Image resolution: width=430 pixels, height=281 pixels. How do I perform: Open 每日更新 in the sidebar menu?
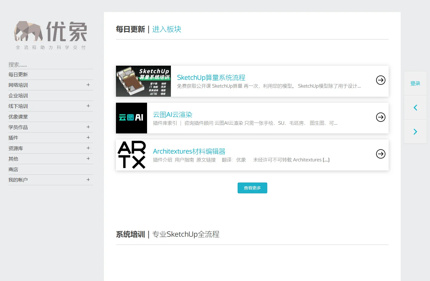click(x=18, y=74)
